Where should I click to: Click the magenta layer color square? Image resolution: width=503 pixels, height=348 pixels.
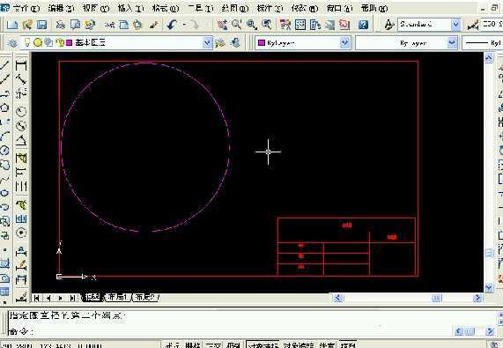click(x=69, y=42)
